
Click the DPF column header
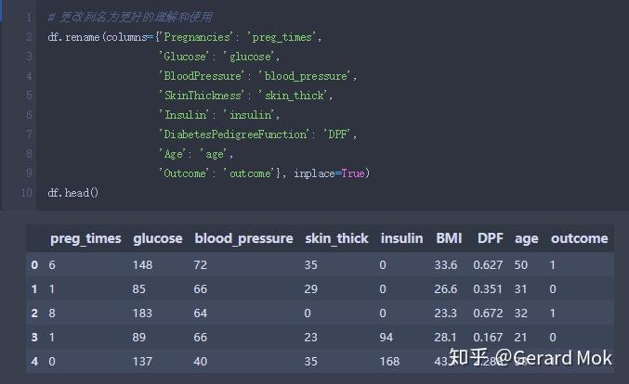(x=491, y=238)
